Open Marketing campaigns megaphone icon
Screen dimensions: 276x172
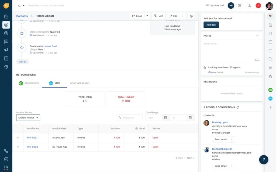point(6,50)
